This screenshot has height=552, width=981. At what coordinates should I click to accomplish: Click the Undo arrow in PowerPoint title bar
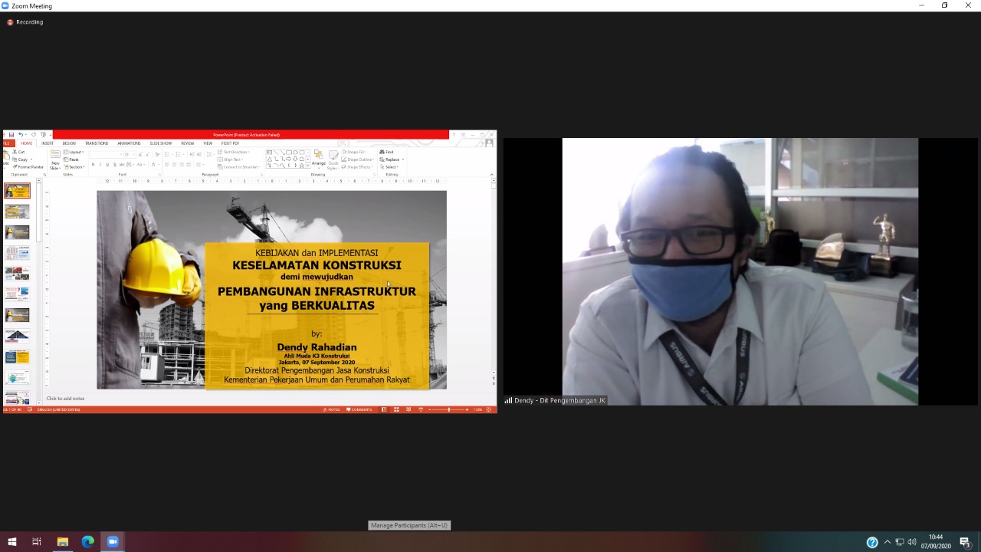21,135
